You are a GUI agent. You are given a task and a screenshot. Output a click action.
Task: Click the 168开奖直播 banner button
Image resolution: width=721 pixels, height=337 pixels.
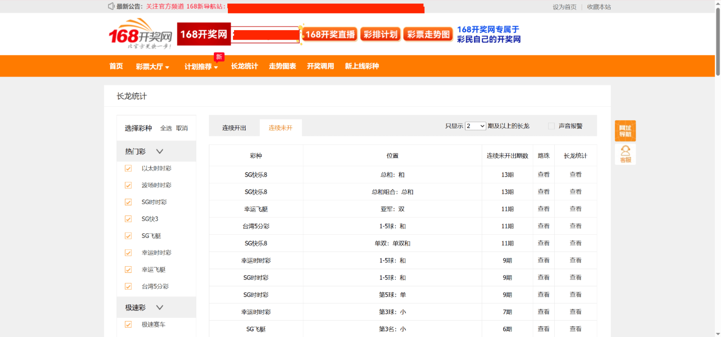point(330,34)
